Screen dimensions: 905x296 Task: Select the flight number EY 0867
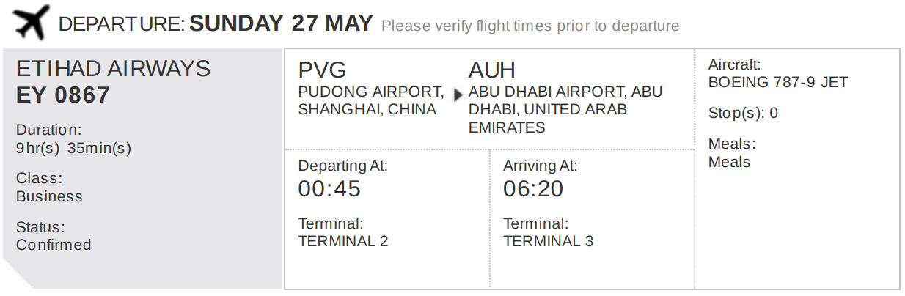click(x=63, y=95)
